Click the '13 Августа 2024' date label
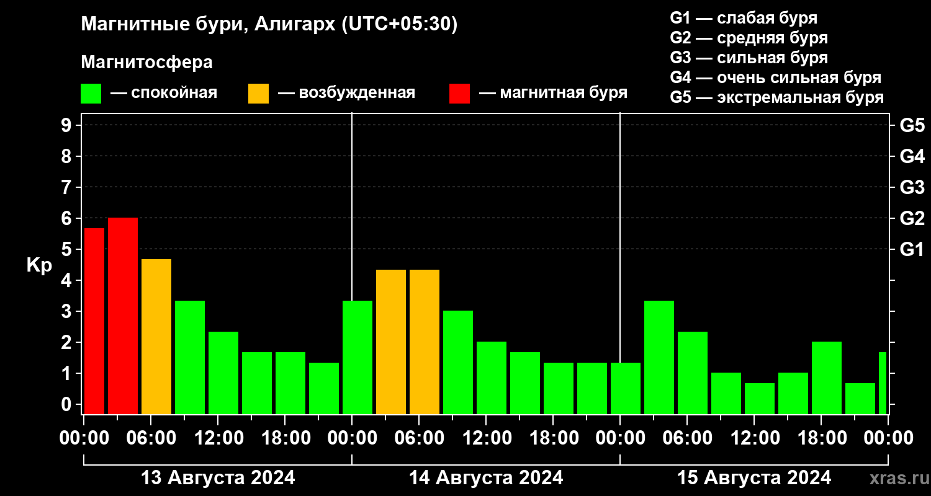The image size is (931, 496). [218, 478]
